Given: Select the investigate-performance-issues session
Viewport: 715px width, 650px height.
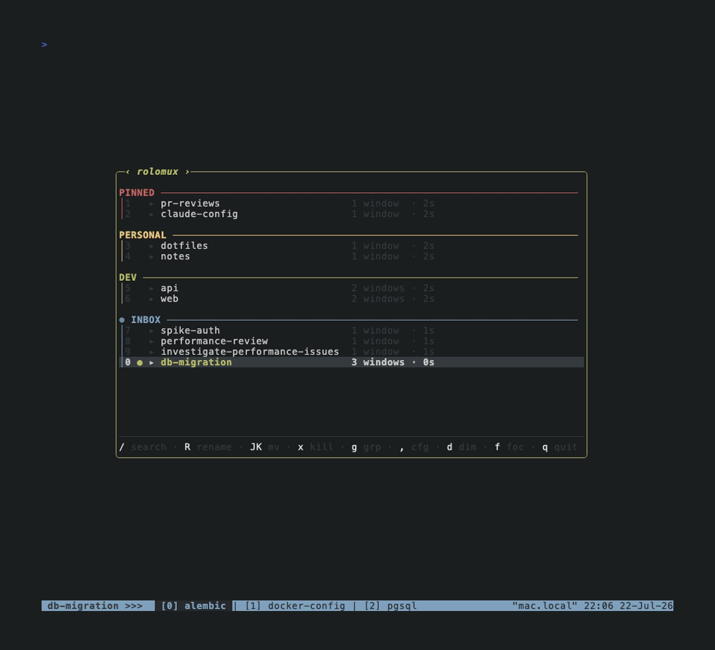Looking at the screenshot, I should click(x=352, y=352).
